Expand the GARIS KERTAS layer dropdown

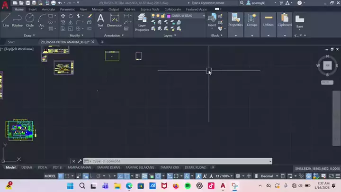[x=204, y=16]
